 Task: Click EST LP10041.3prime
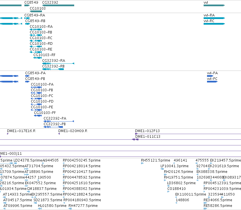click(174, 166)
